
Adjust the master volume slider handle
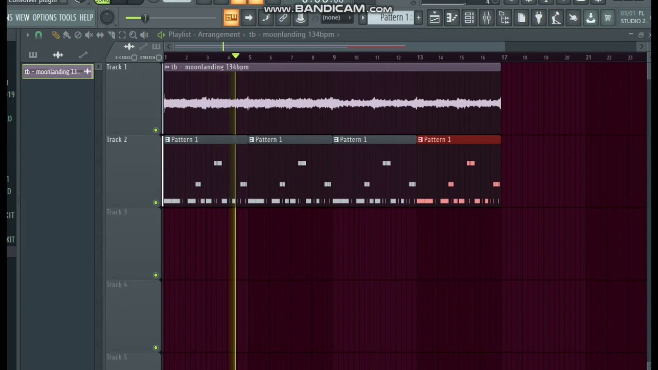[x=145, y=18]
